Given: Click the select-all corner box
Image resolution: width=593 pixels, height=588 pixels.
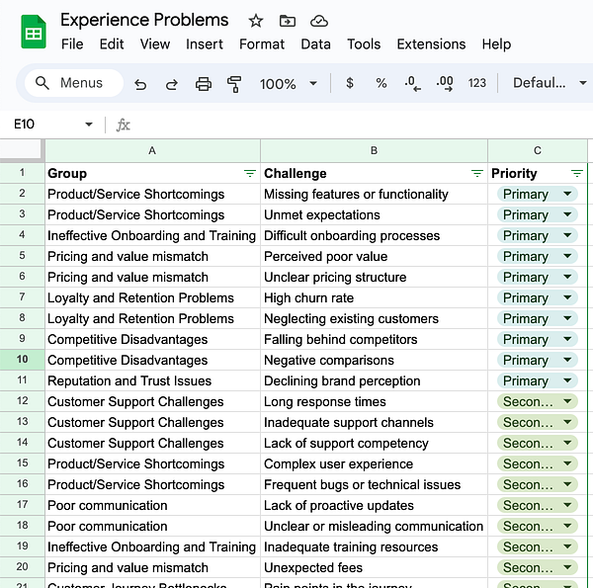Looking at the screenshot, I should [x=21, y=149].
